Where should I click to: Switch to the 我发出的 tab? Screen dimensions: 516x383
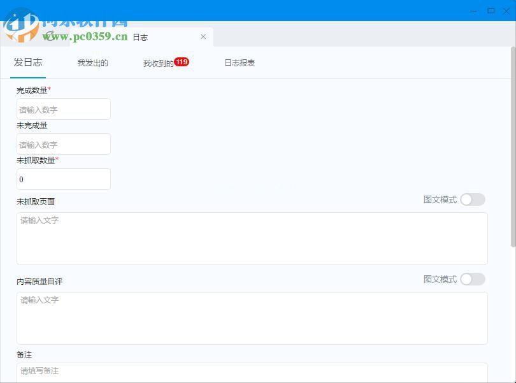(92, 62)
